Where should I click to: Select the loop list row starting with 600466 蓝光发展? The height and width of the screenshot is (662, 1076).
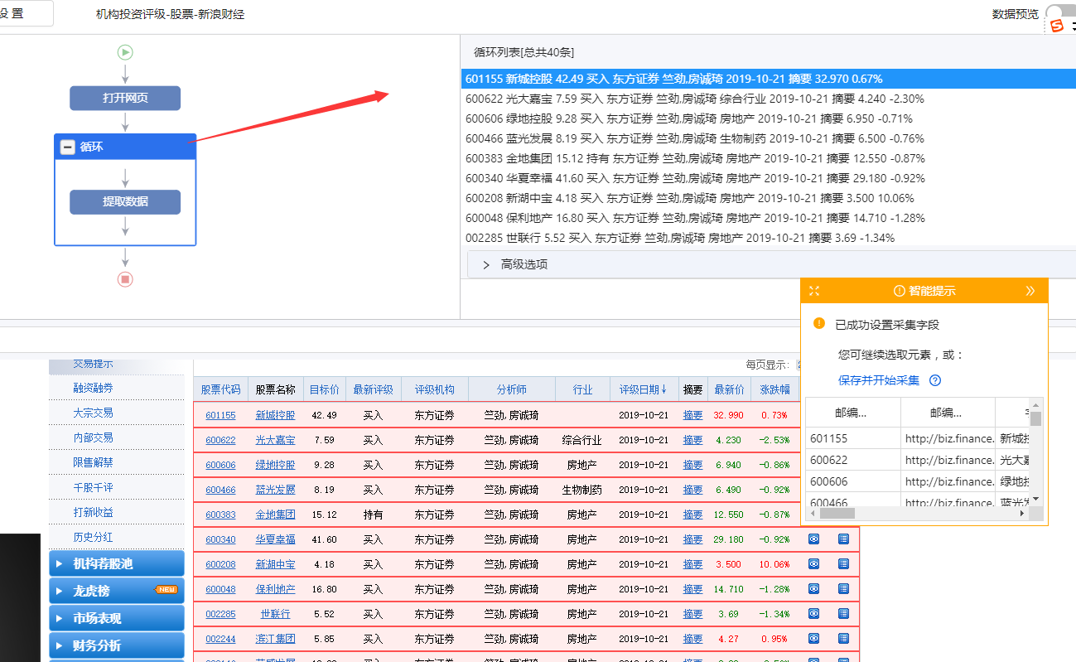click(x=768, y=138)
